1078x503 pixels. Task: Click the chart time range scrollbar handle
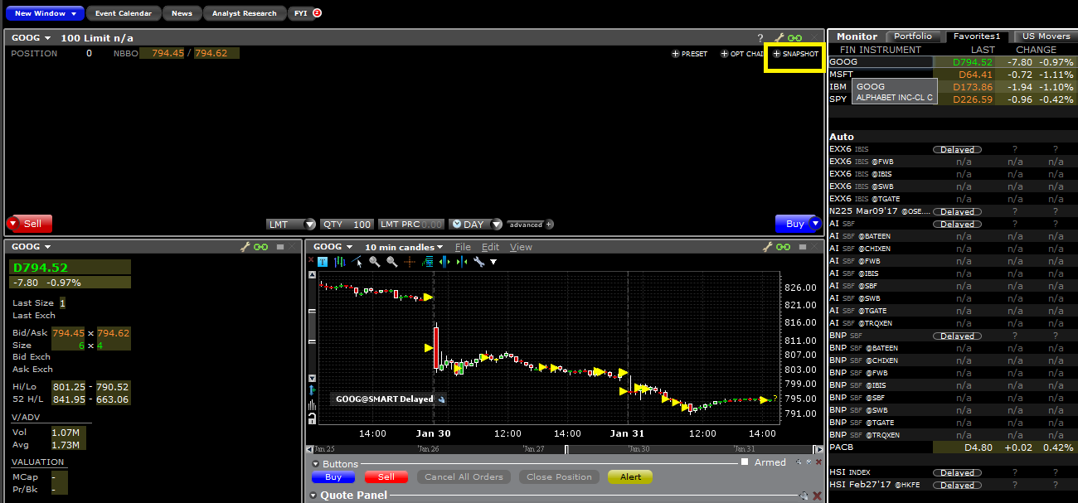tap(567, 450)
